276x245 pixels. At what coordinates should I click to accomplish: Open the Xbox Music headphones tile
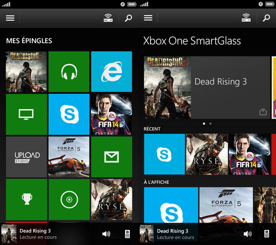(x=69, y=72)
